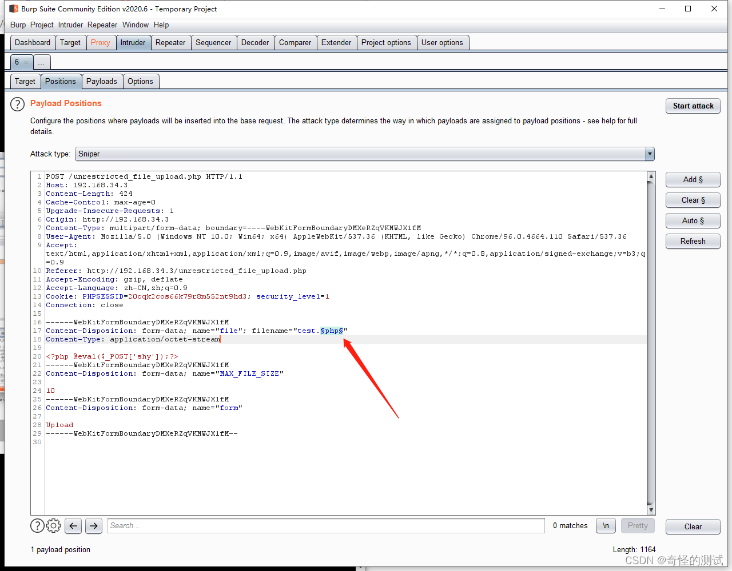Click the Host: 192.168.34.3 header line

pos(87,186)
